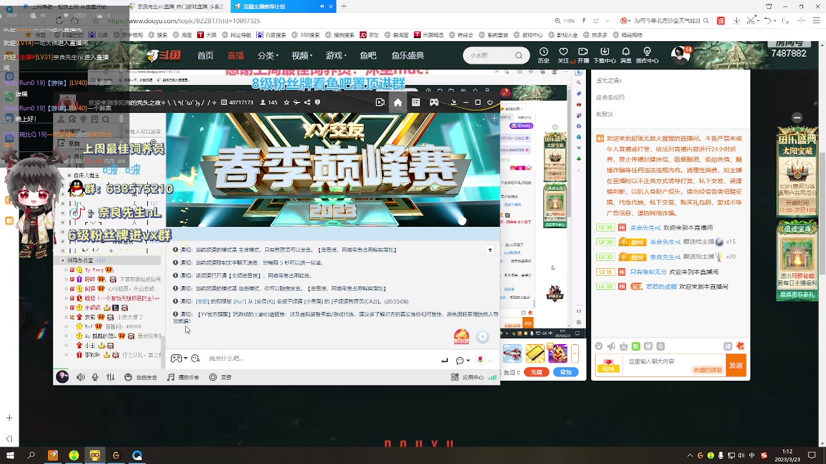This screenshot has width=826, height=464.
Task: Open 历史 watch history icon
Action: click(543, 55)
